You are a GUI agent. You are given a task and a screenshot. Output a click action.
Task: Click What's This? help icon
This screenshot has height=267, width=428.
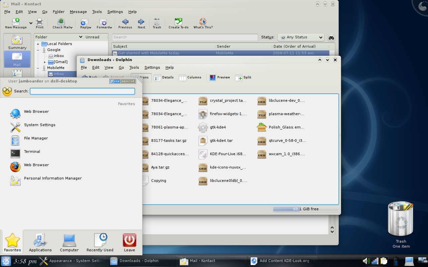[203, 22]
